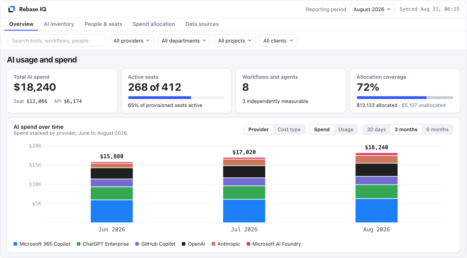Screen dimensions: 467x258
Task: Click the $5,107 unallocated text
Action: coord(424,105)
